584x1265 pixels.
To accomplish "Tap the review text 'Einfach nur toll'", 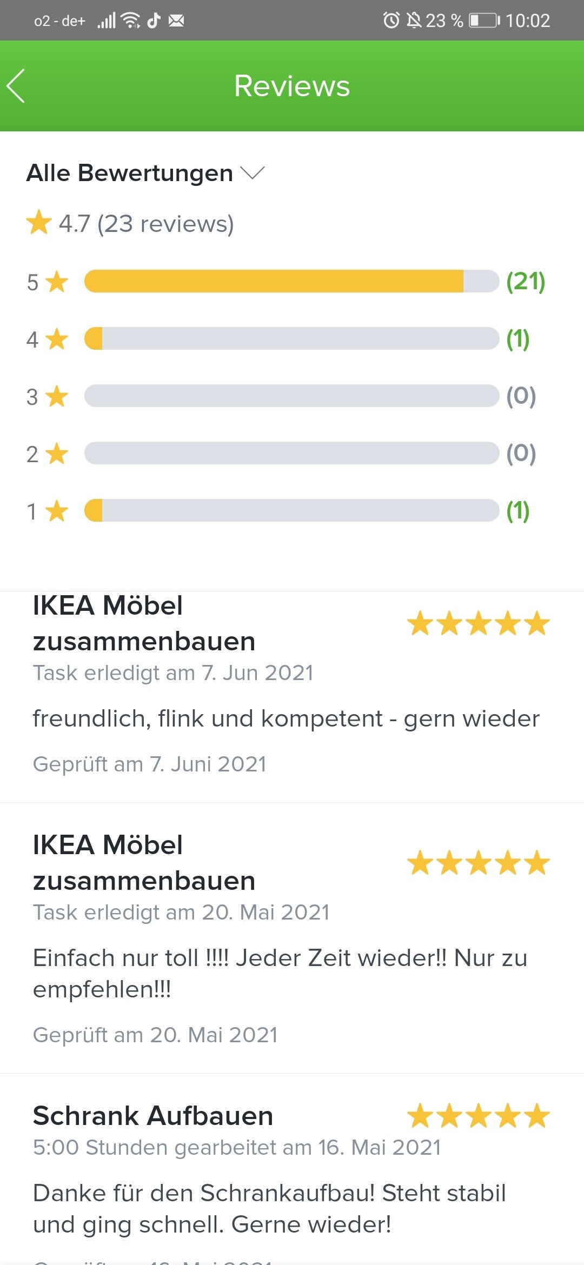I will 280,973.
